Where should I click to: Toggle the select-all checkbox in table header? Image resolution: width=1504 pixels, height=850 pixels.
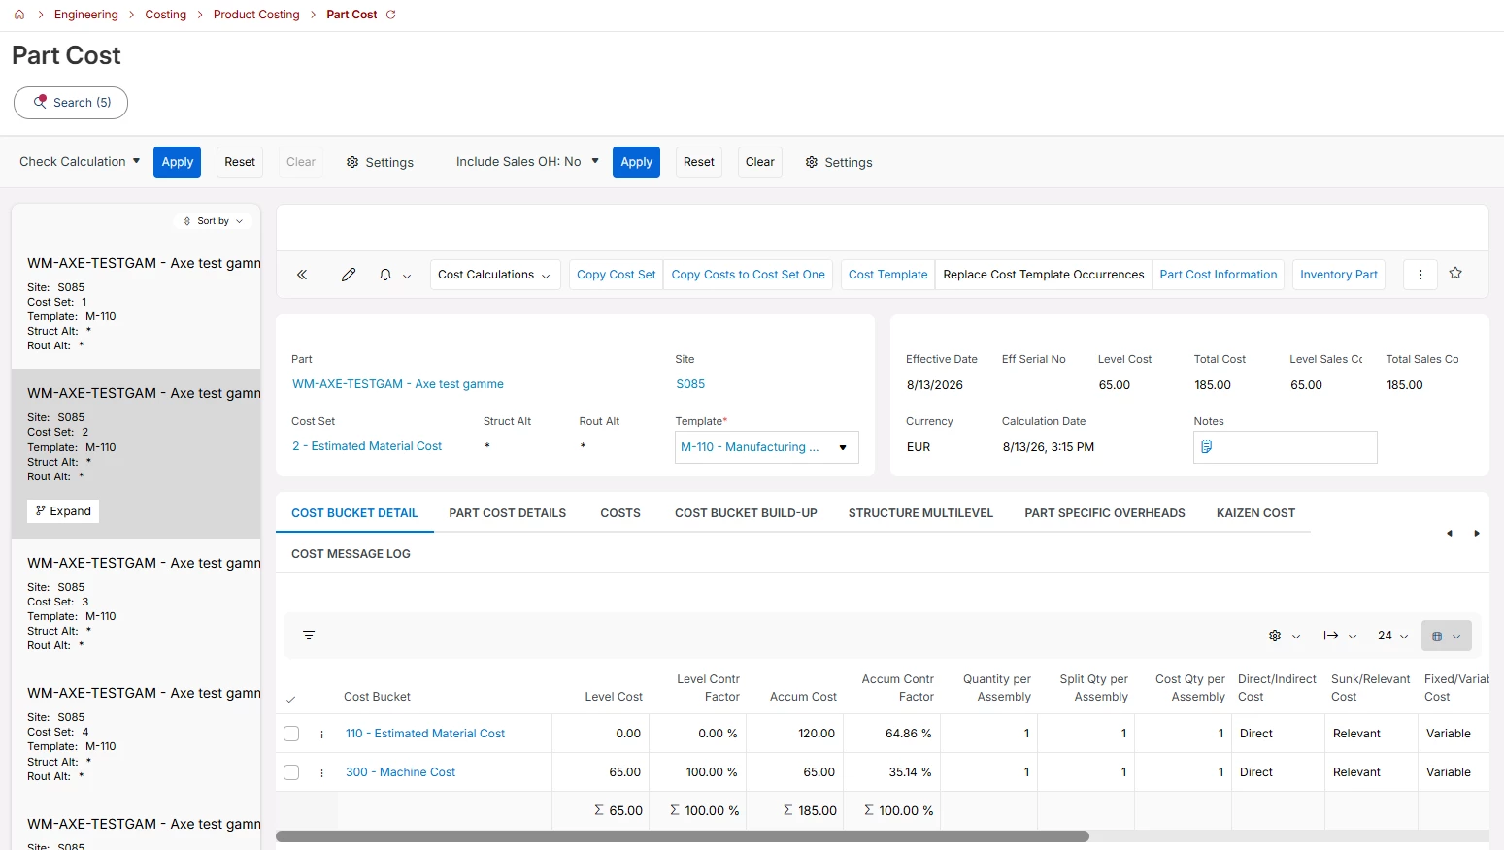point(291,699)
